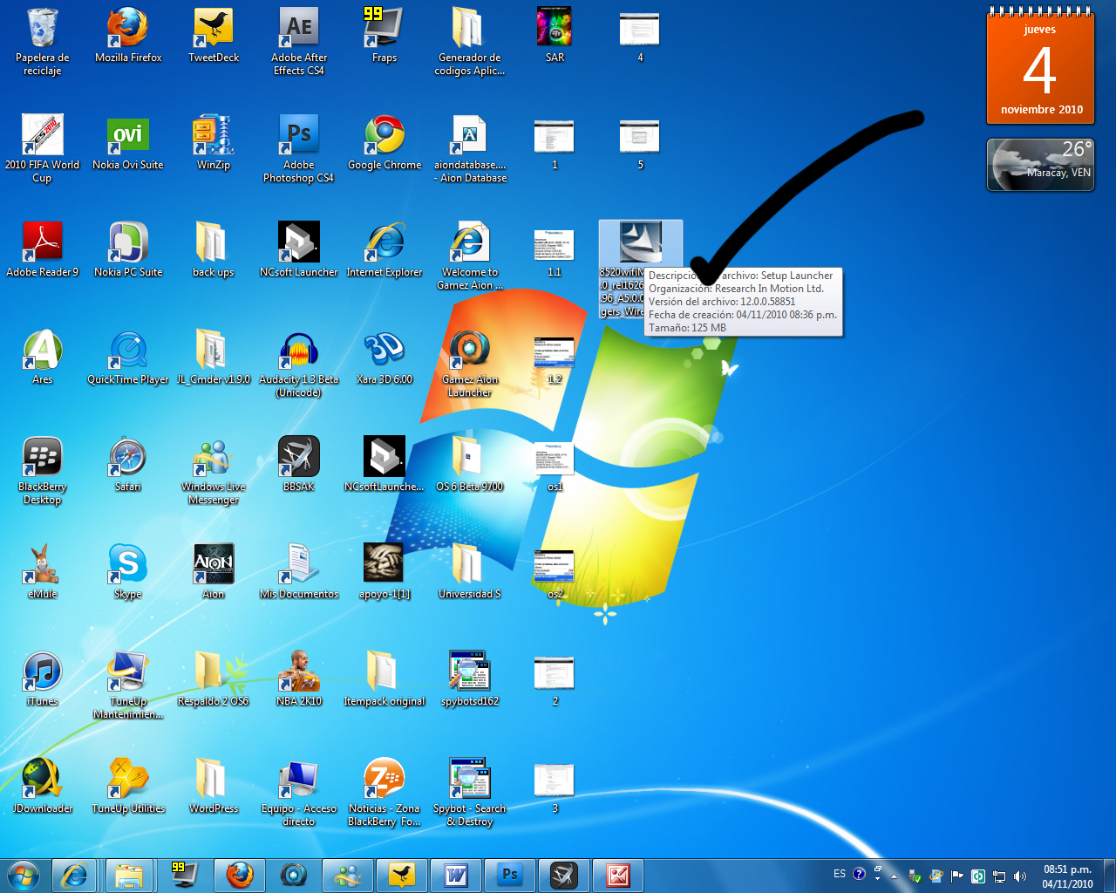Click the Windows Start button
The width and height of the screenshot is (1116, 893).
(24, 875)
